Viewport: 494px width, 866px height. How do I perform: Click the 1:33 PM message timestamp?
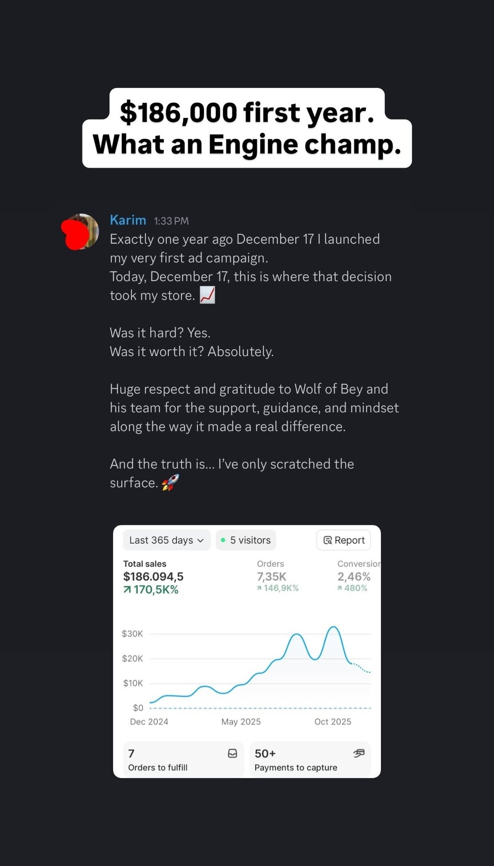pos(171,221)
